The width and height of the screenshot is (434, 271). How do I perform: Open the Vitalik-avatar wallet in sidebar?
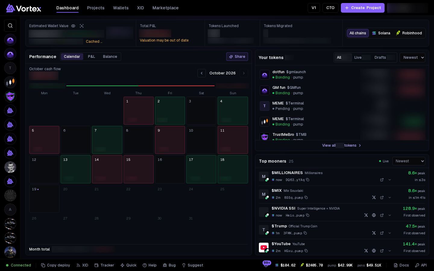[10, 167]
